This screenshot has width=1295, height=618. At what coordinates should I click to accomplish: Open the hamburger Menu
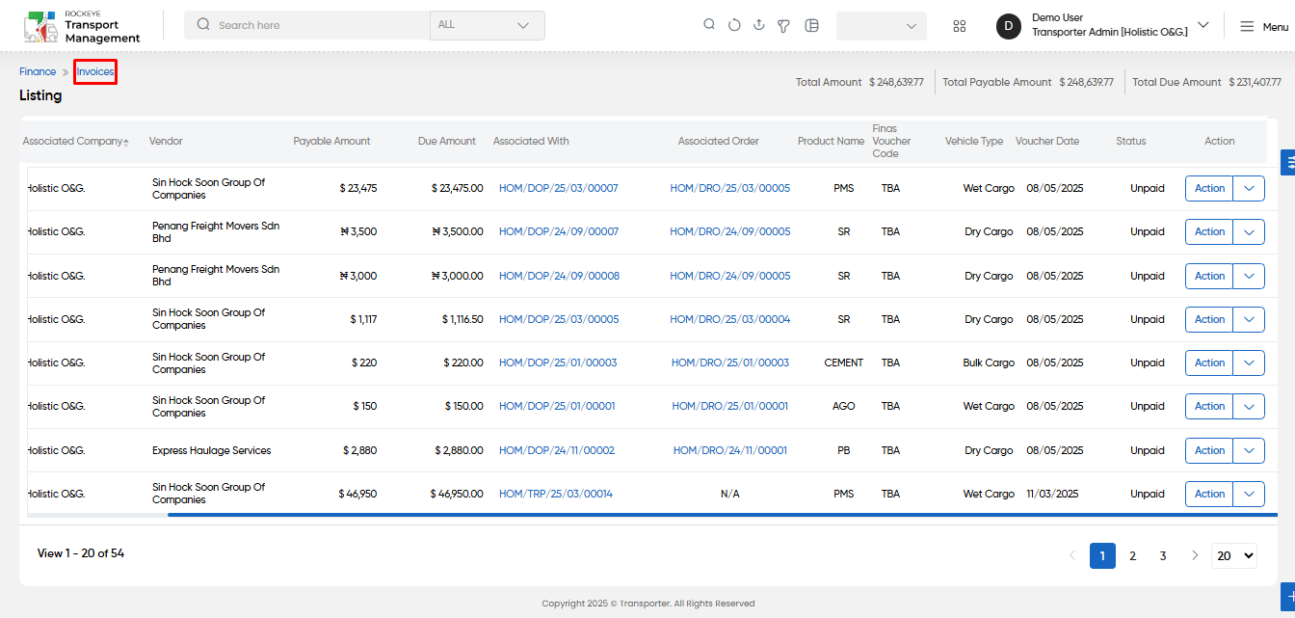[x=1264, y=26]
